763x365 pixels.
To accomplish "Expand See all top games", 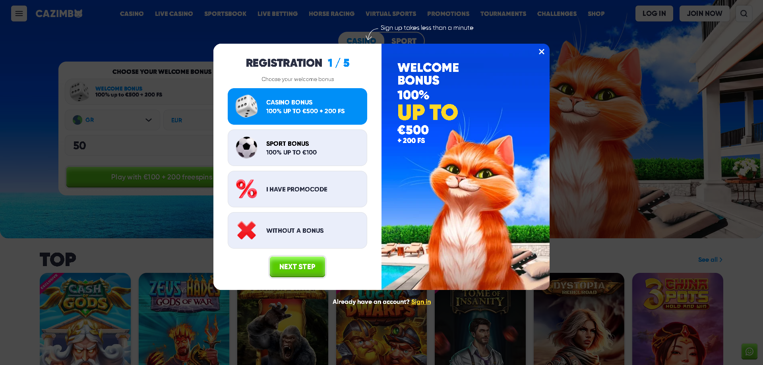I will pos(710,260).
